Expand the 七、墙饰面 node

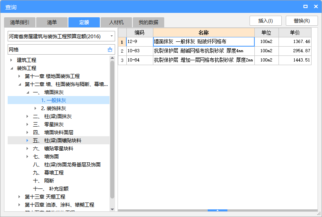pyautogui.click(x=27, y=156)
